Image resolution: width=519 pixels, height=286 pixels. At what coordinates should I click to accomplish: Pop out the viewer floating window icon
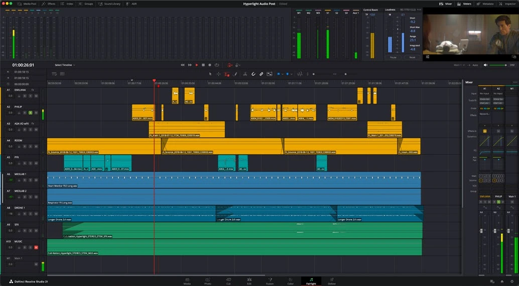point(514,57)
